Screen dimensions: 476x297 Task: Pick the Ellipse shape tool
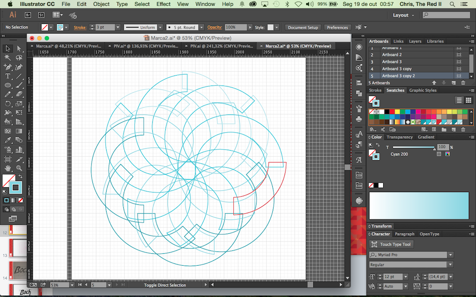(8, 85)
